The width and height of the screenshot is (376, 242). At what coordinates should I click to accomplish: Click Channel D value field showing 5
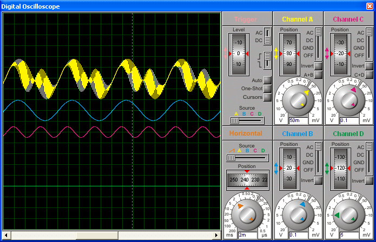click(x=349, y=235)
